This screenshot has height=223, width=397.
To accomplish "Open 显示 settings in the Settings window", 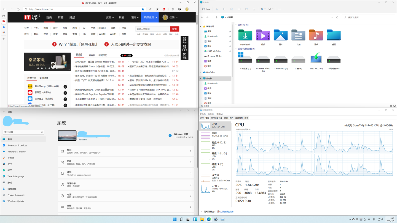I will point(126,151).
